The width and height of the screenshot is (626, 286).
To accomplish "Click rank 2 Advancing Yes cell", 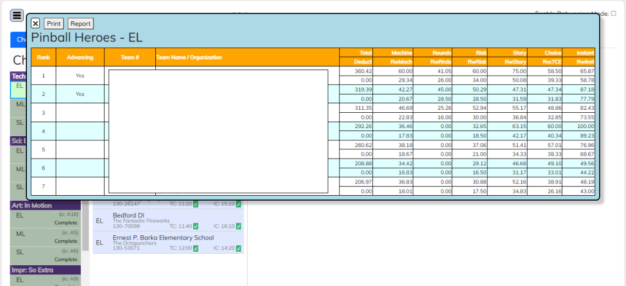I will [x=80, y=94].
